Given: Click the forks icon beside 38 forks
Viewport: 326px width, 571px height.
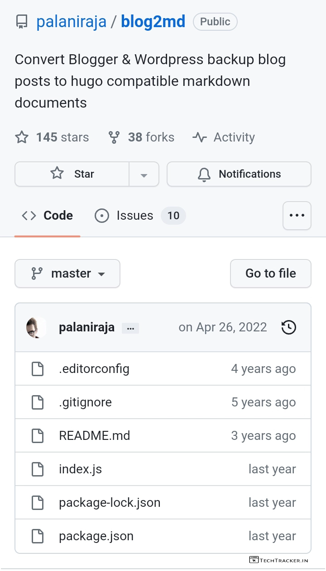Looking at the screenshot, I should (x=114, y=137).
